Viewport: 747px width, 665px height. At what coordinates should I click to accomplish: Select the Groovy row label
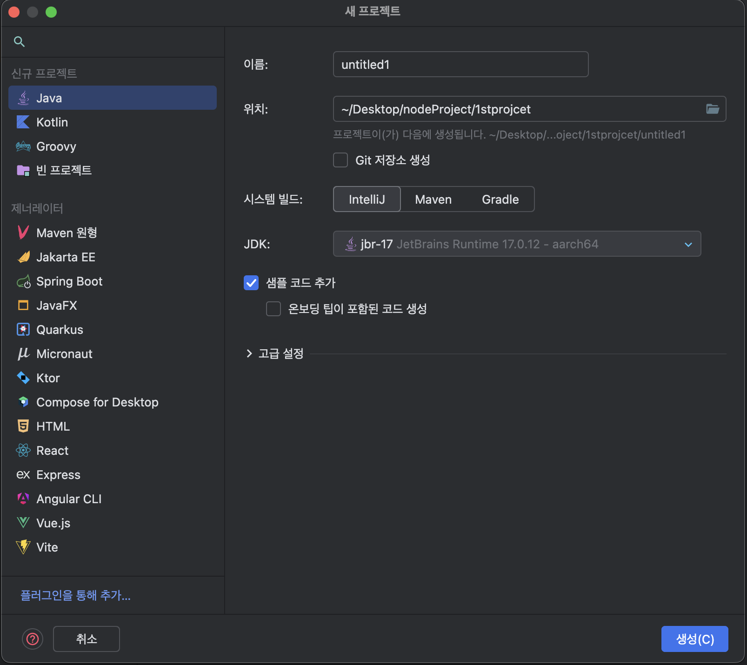56,146
